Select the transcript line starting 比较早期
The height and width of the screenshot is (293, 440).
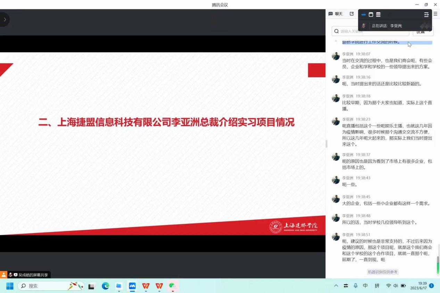pos(387,106)
